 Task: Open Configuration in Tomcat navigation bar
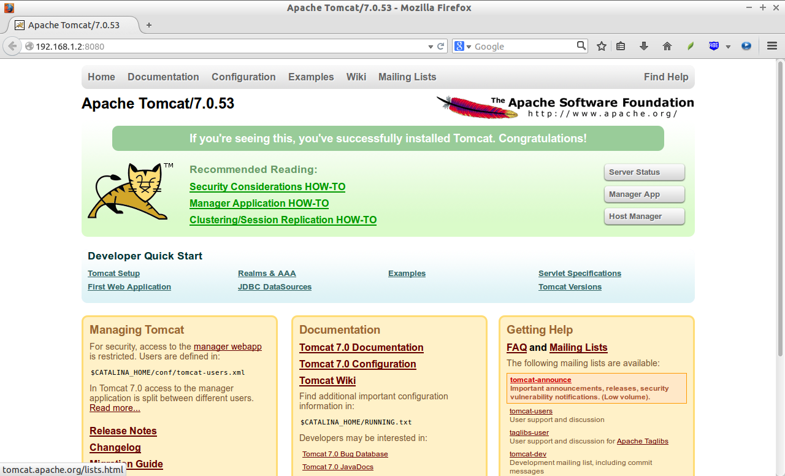pyautogui.click(x=243, y=77)
